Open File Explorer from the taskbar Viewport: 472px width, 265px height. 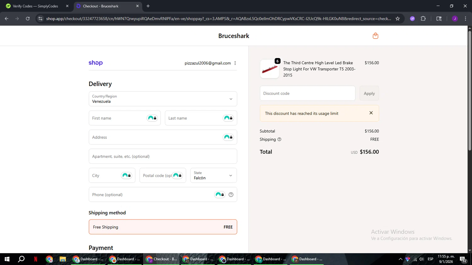click(x=63, y=259)
